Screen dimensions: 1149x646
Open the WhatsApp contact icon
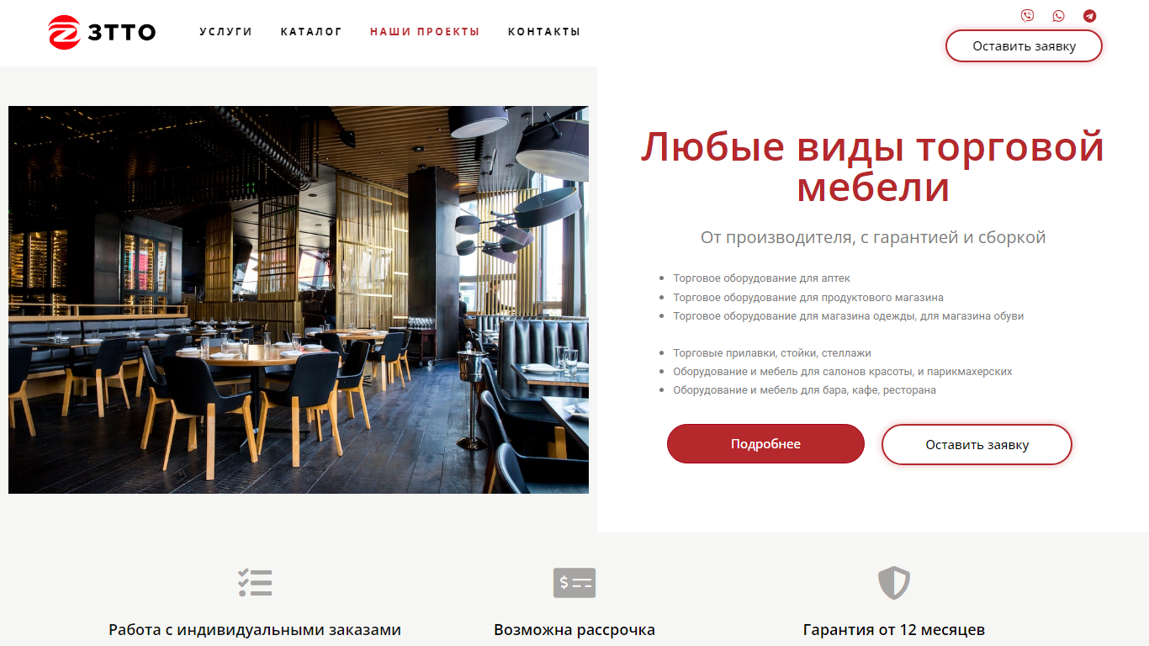coord(1058,15)
